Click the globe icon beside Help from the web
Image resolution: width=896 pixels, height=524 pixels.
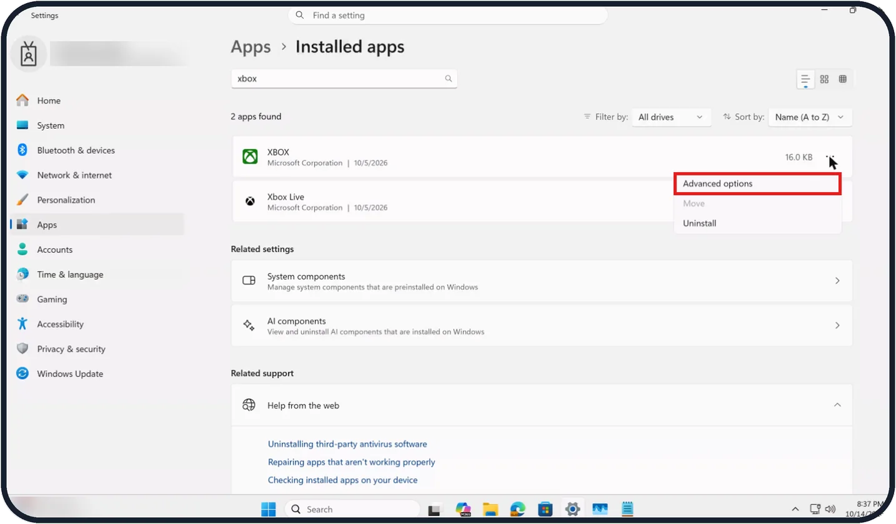249,405
